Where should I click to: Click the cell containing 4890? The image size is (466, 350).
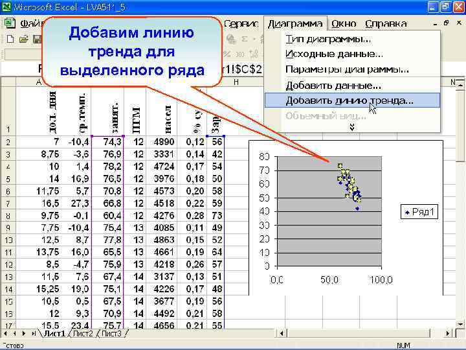click(x=161, y=142)
